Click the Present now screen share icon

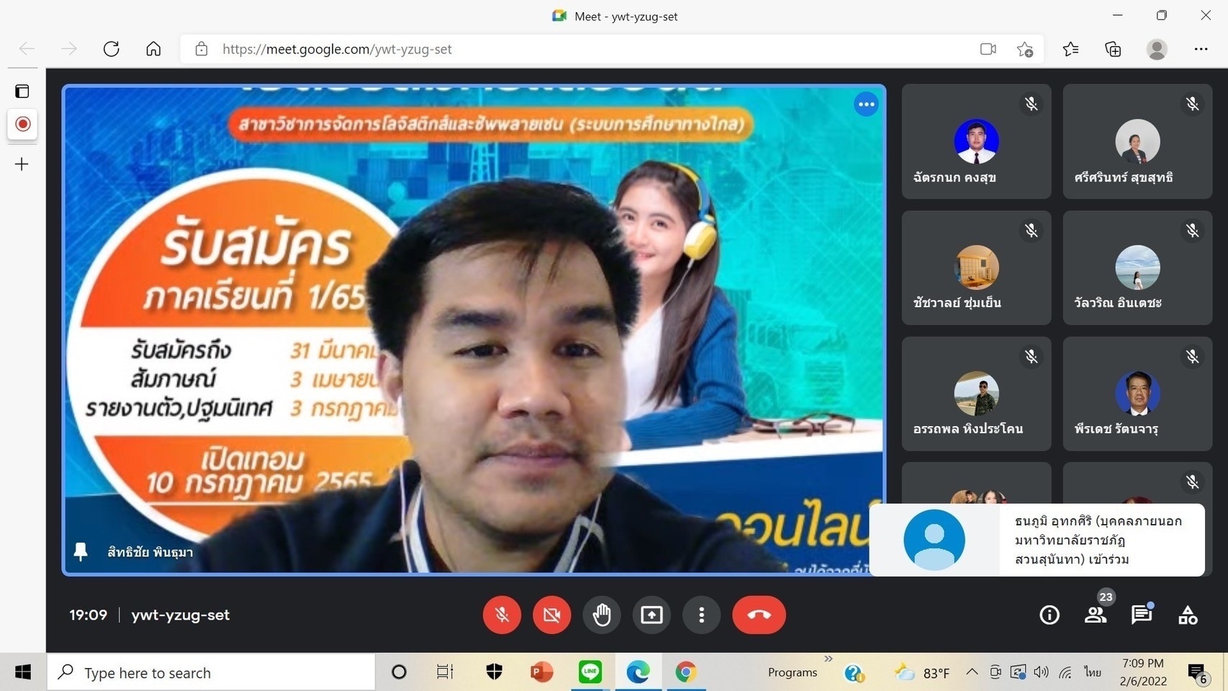[x=651, y=615]
